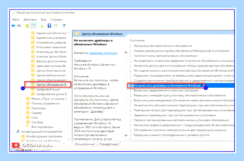
Task: Click the Forward arrow toolbar icon
Action: point(19,26)
